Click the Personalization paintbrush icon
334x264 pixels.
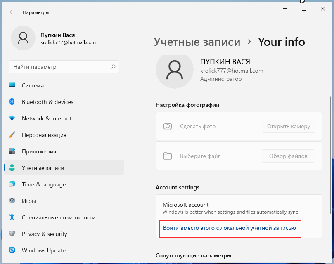pyautogui.click(x=12, y=135)
